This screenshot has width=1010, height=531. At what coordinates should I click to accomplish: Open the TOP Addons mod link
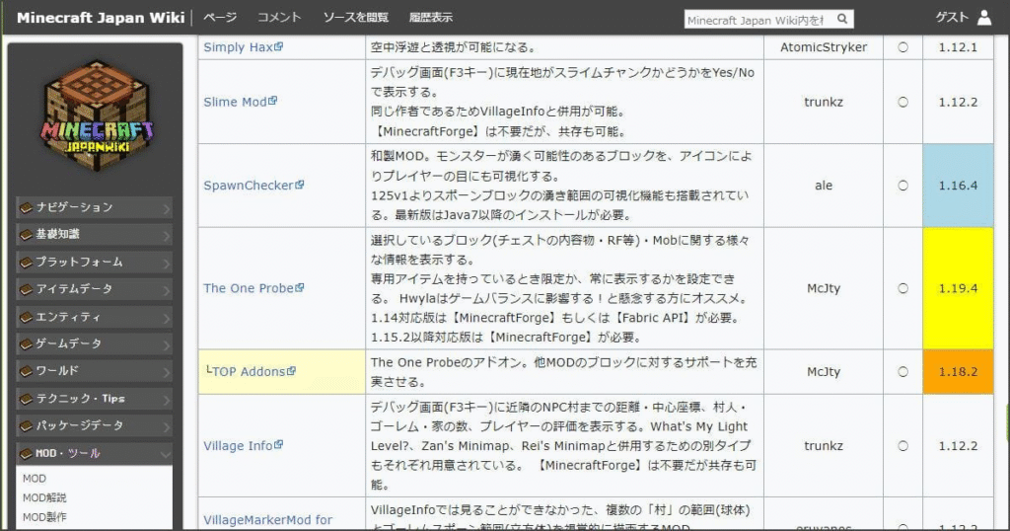pos(249,372)
